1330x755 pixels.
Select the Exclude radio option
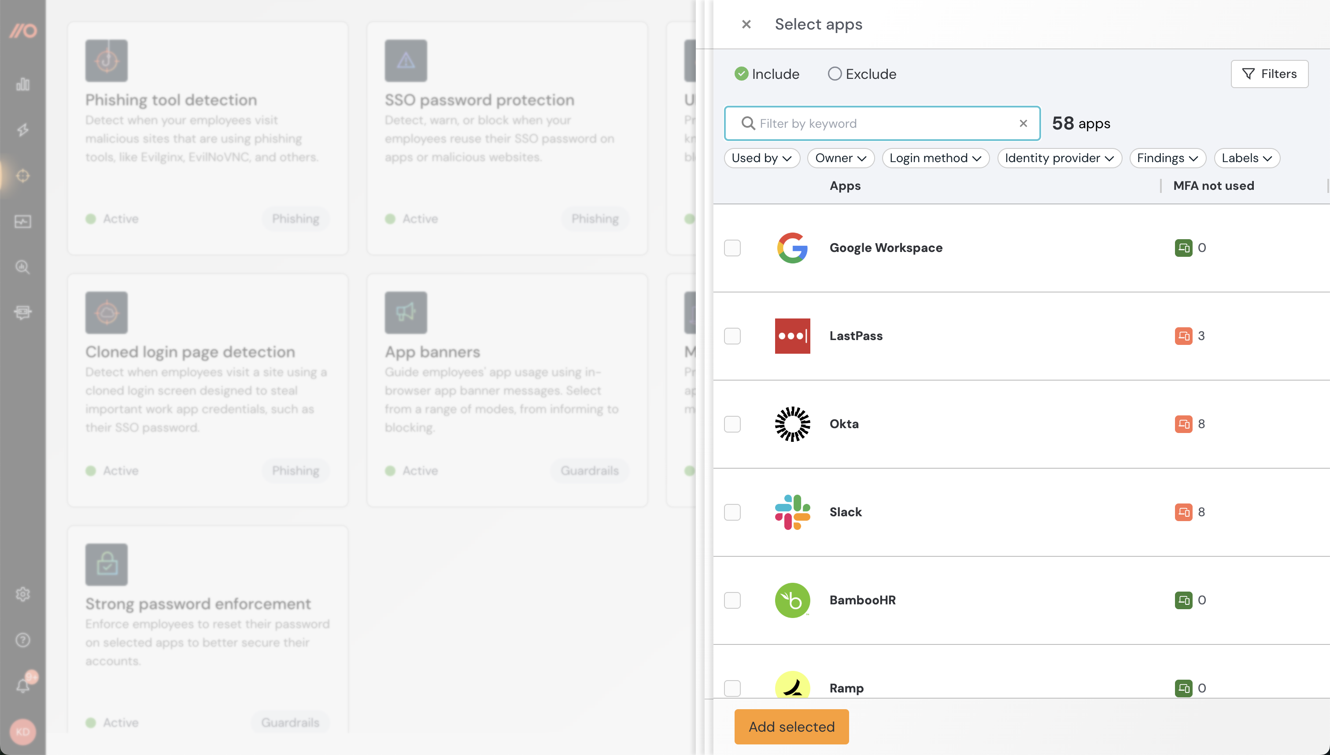(x=835, y=74)
